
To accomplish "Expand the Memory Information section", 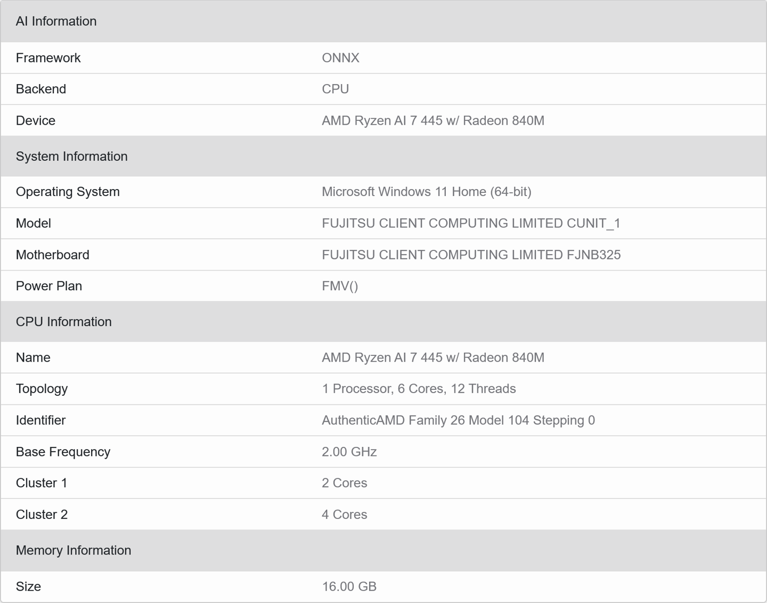I will 74,550.
